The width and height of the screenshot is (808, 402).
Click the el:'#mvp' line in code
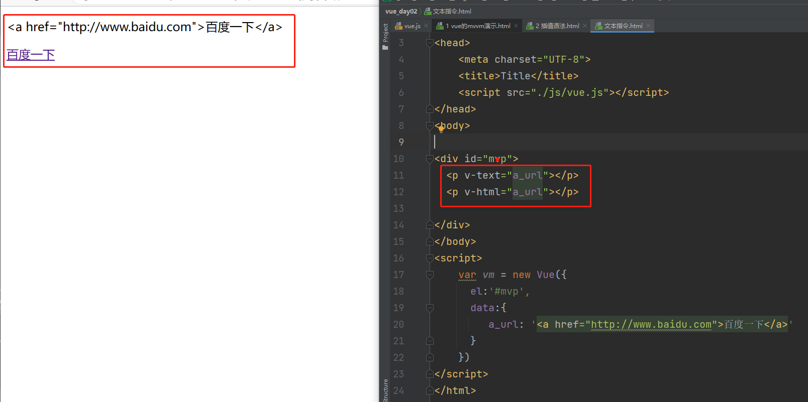[500, 291]
